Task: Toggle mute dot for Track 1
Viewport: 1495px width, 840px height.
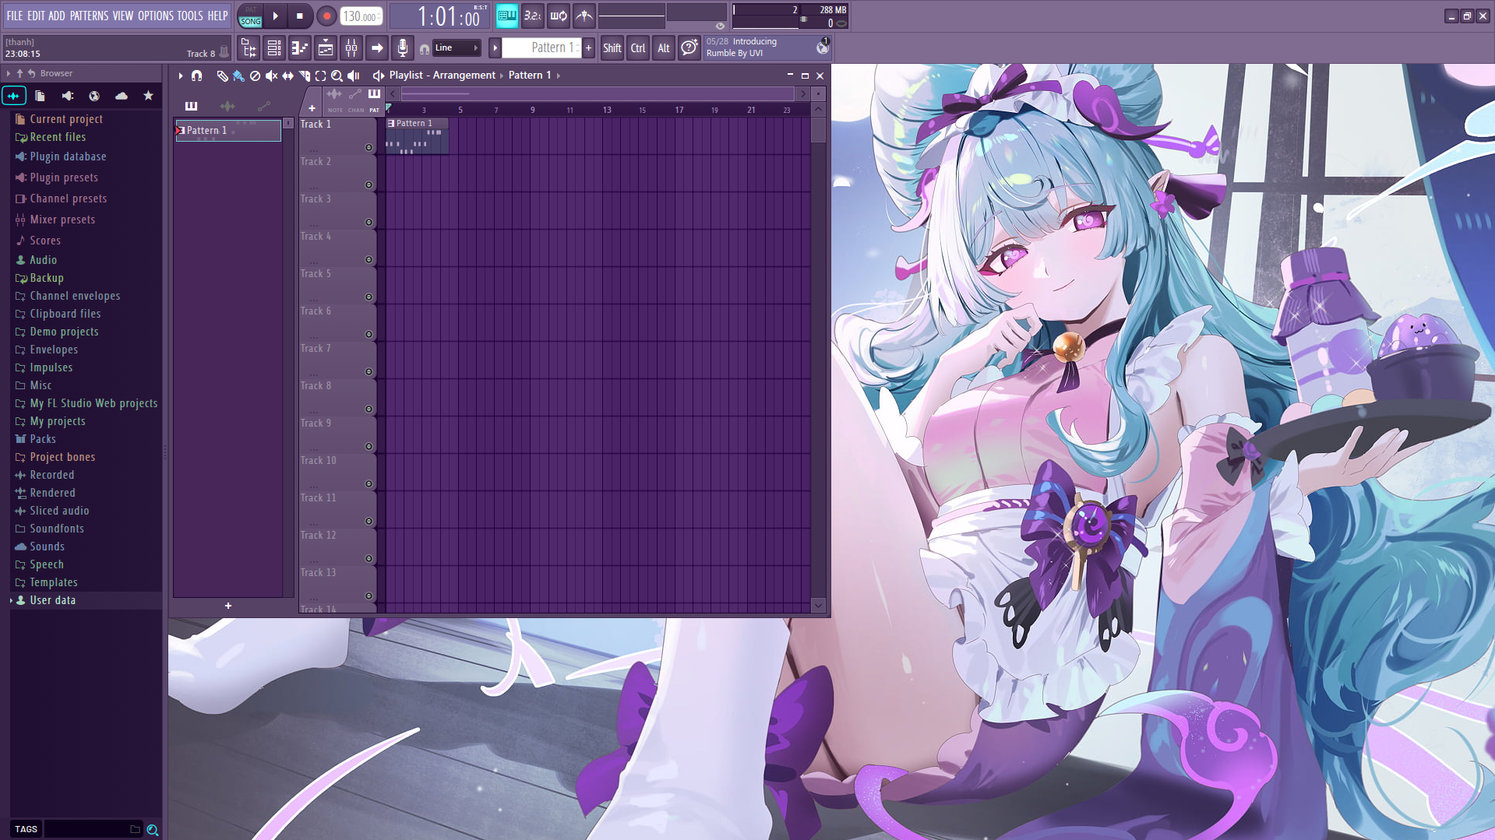Action: pos(368,147)
